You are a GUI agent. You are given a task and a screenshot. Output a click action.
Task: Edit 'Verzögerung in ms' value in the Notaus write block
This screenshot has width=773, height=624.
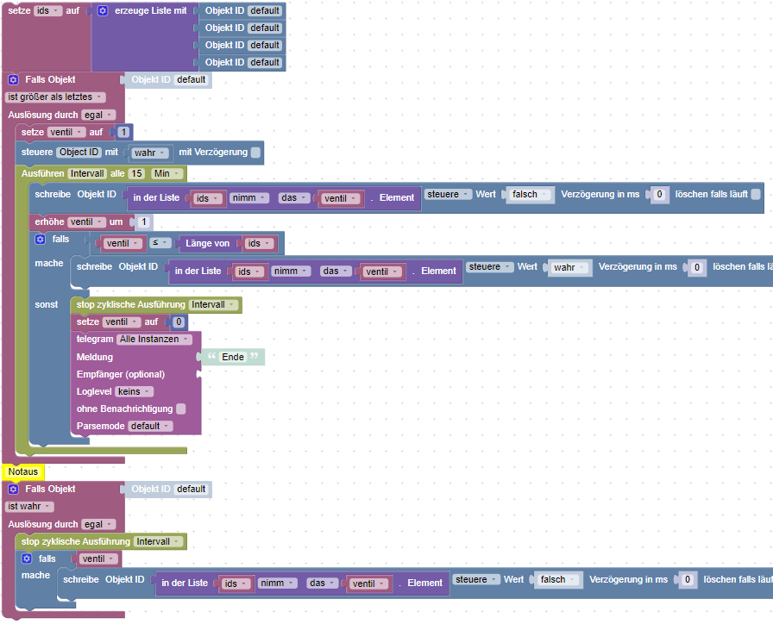tap(688, 580)
